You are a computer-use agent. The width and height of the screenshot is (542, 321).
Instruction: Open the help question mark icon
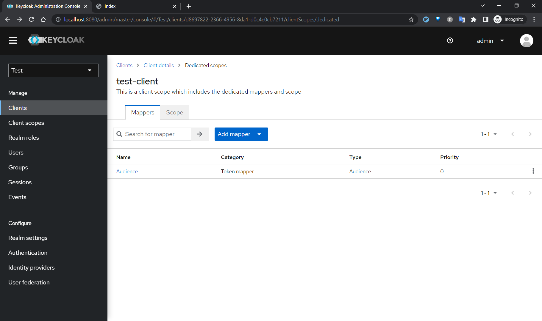450,40
